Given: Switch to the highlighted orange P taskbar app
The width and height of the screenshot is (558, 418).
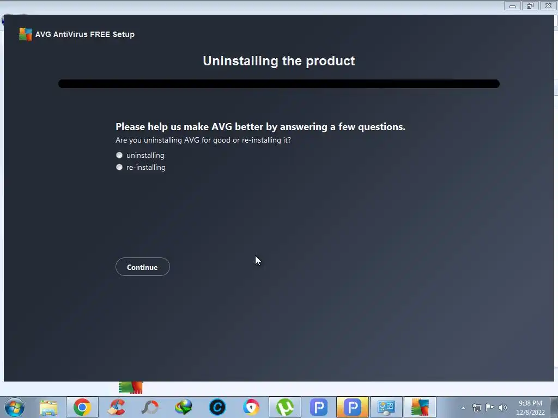Looking at the screenshot, I should click(x=353, y=407).
